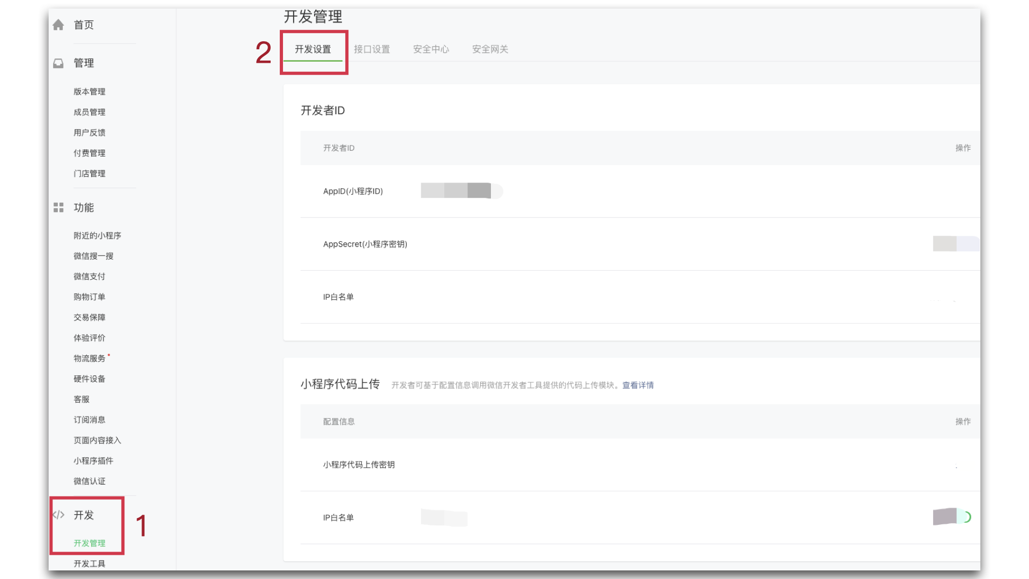
Task: Click the grid icon beside 功能
Action: coord(58,207)
